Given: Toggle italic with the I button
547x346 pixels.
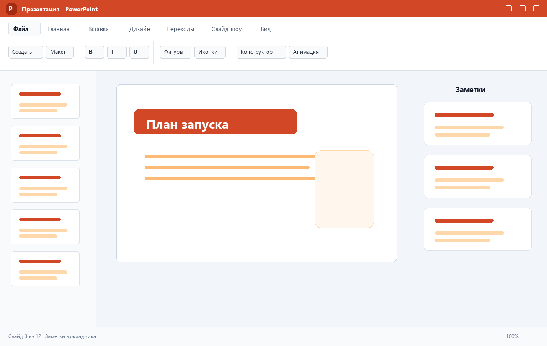Looking at the screenshot, I should coord(117,52).
